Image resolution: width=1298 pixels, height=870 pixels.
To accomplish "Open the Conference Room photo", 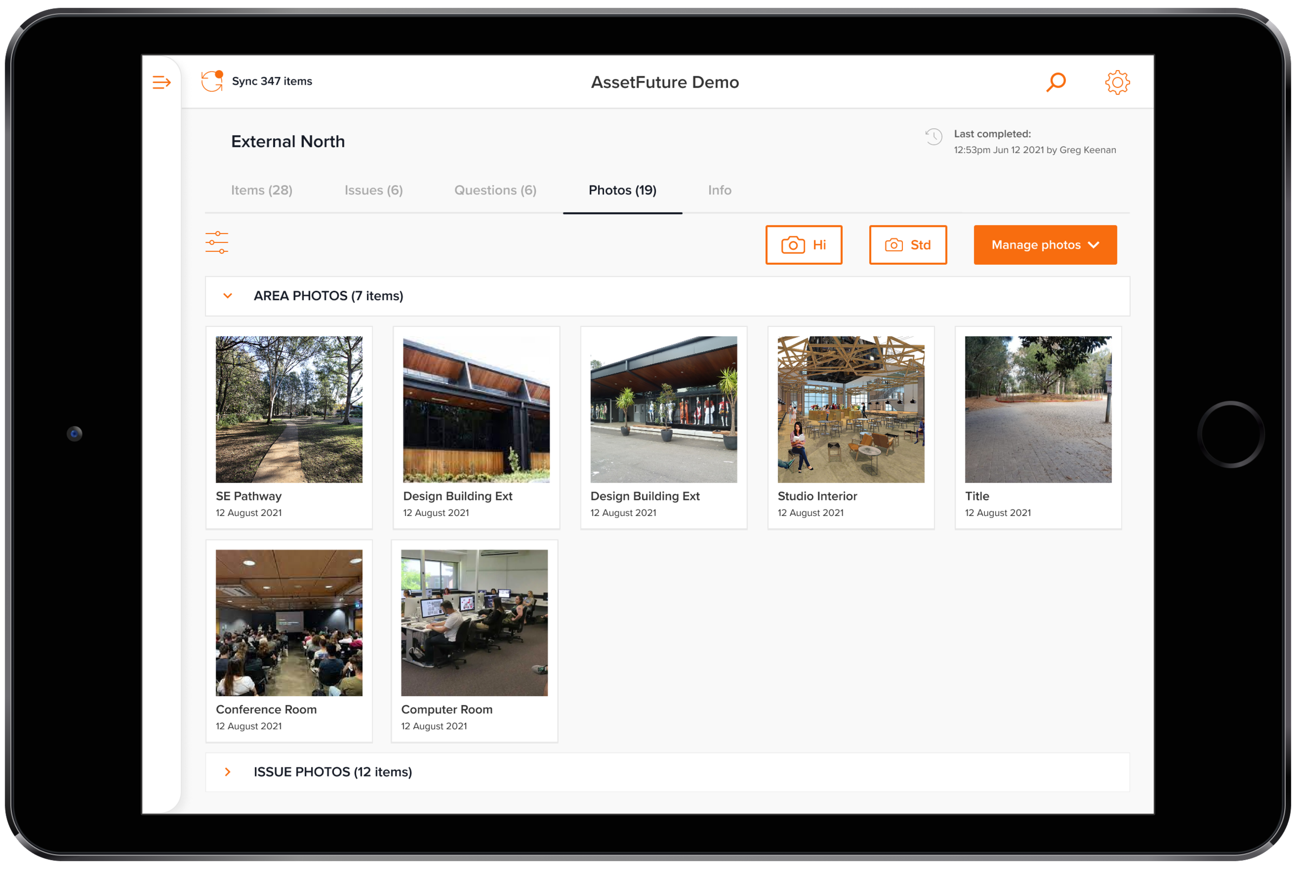I will coord(289,622).
